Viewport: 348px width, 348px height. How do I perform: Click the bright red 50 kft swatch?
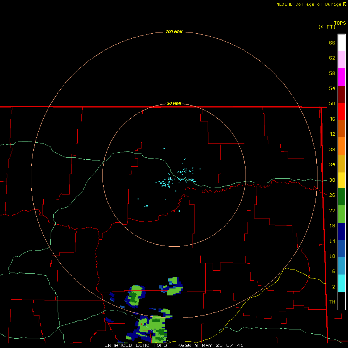pyautogui.click(x=341, y=111)
